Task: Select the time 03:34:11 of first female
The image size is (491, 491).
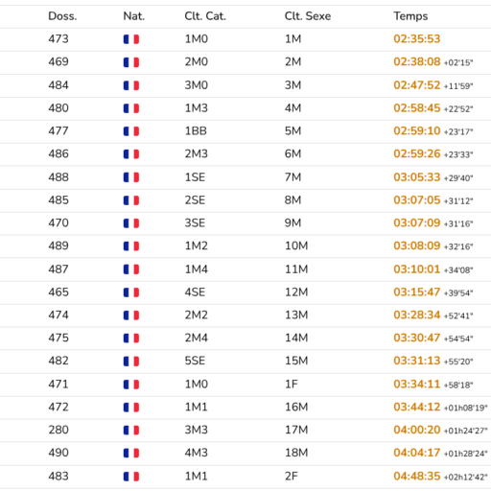Action: coord(417,384)
